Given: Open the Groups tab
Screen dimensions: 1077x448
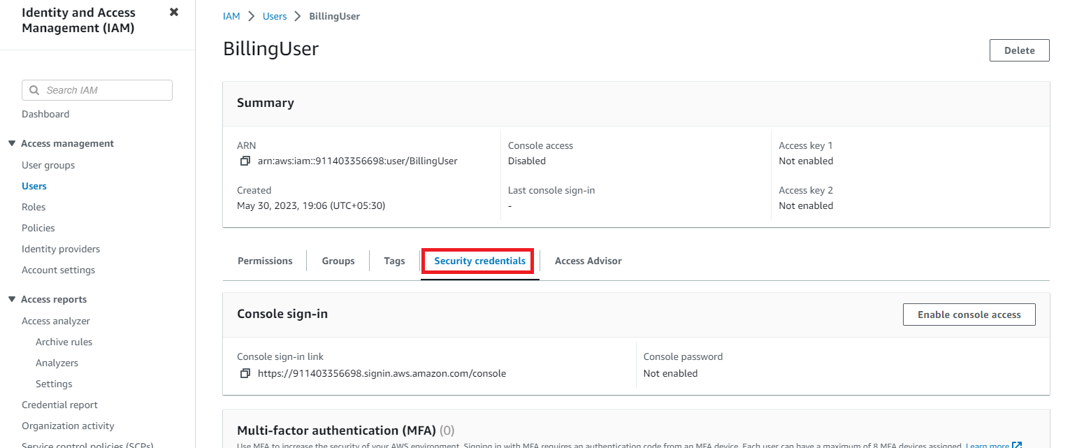Looking at the screenshot, I should (x=338, y=261).
